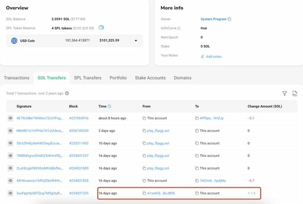Copy play_flipgg.sol in row #236745209
The width and height of the screenshot is (303, 204).
point(144,131)
